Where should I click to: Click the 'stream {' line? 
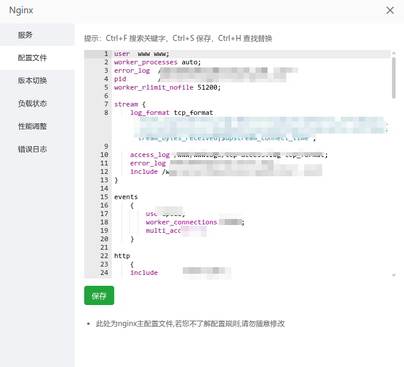[x=130, y=104]
